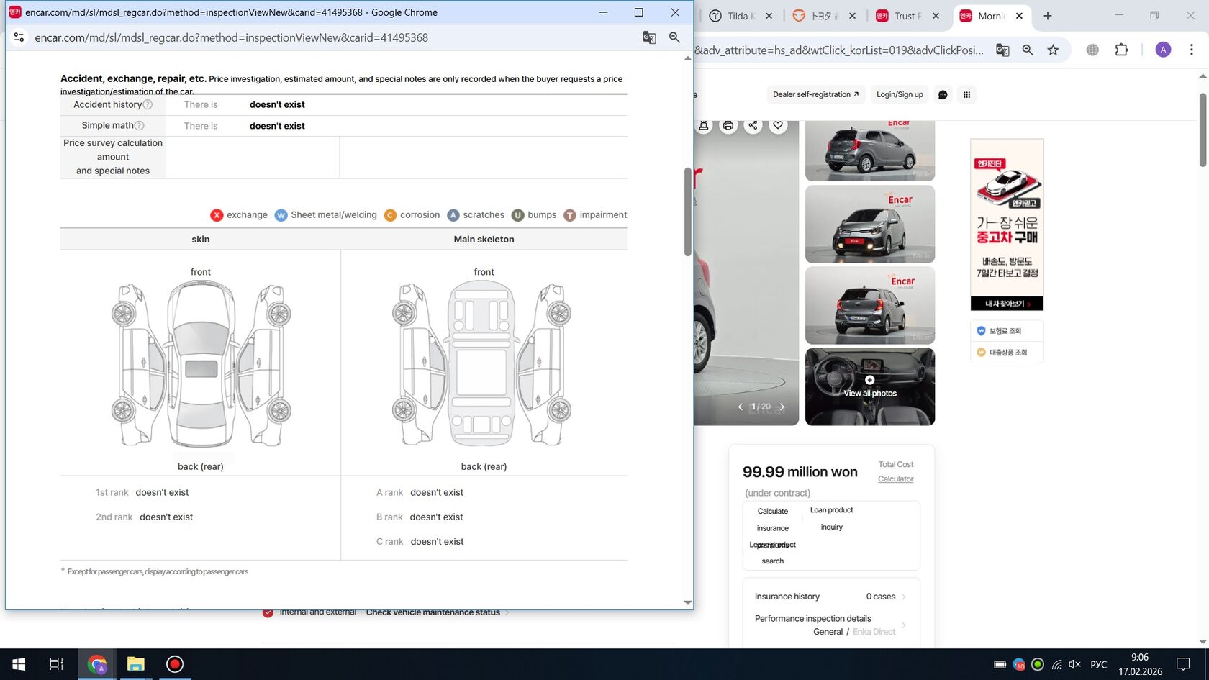Viewport: 1209px width, 680px height.
Task: Add the car to favorites with heart icon
Action: 778,125
